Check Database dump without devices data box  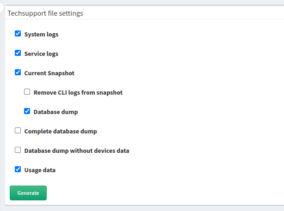click(18, 150)
